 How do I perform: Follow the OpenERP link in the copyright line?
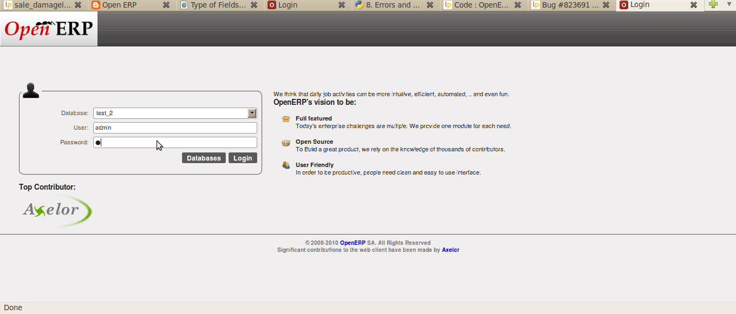point(353,243)
